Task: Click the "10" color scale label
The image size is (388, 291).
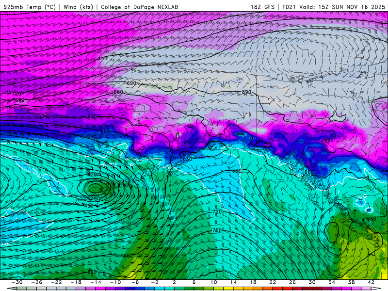Action: coord(214,282)
